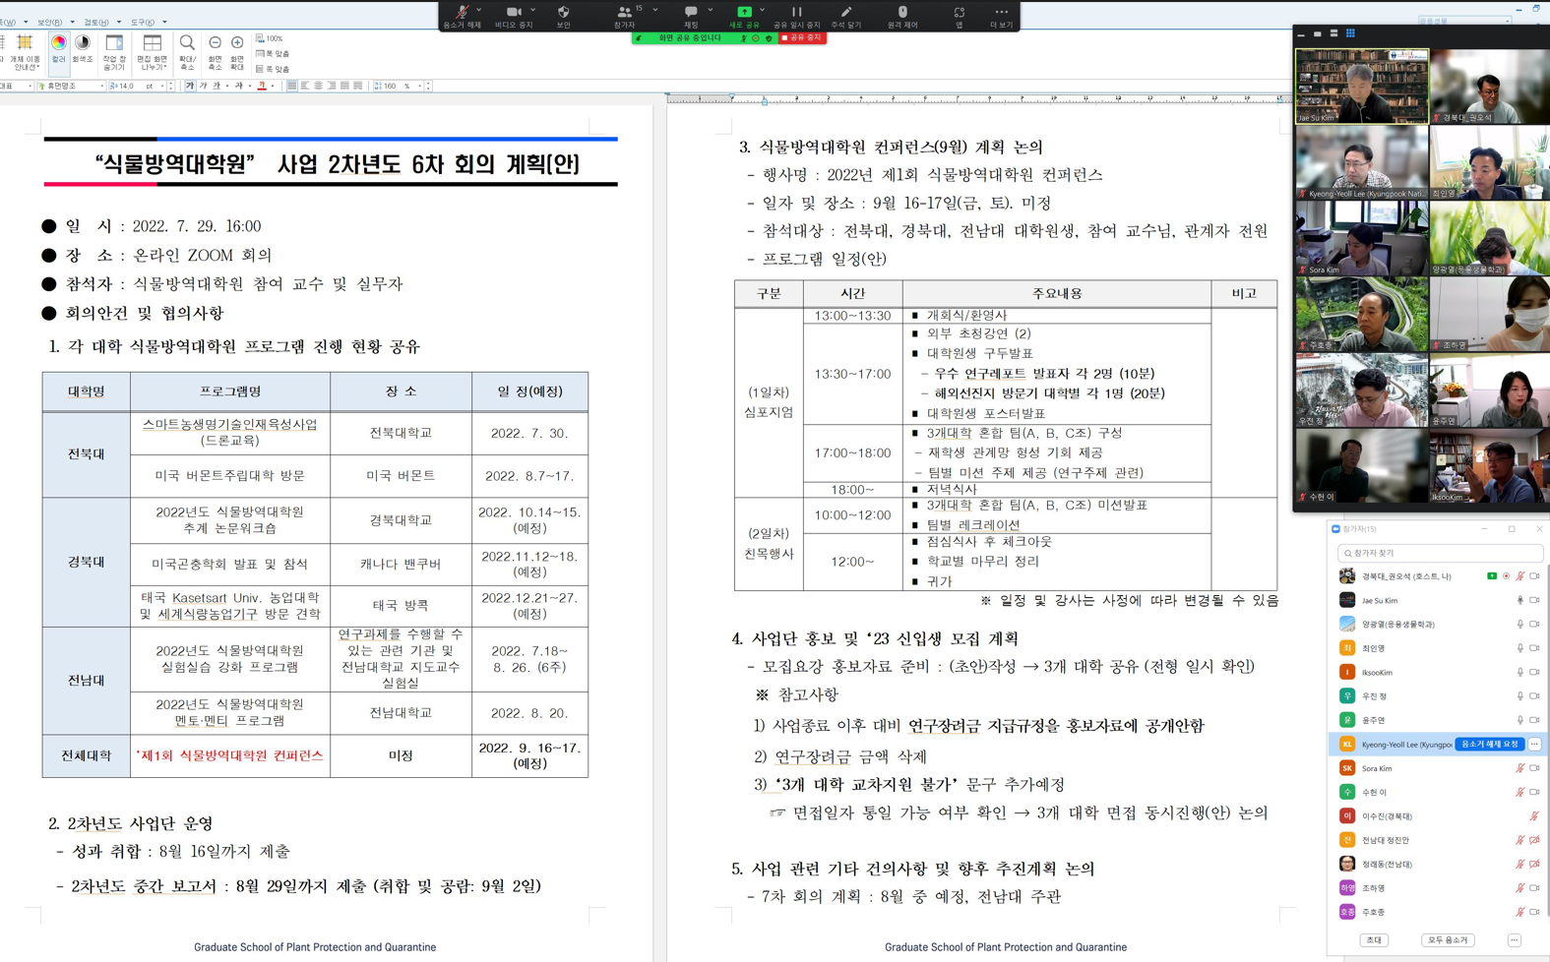Set view to 100% zoom
Image resolution: width=1550 pixels, height=962 pixels.
pos(269,38)
